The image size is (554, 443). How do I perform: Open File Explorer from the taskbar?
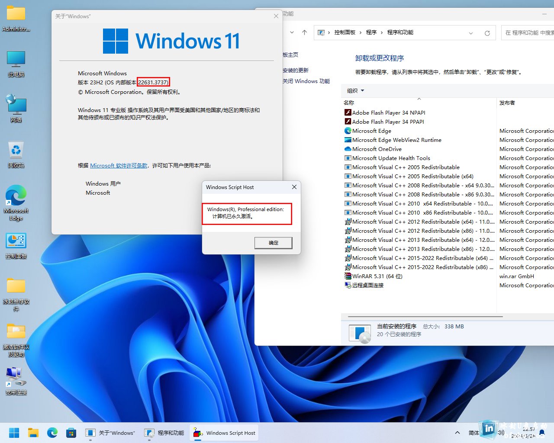pos(33,433)
